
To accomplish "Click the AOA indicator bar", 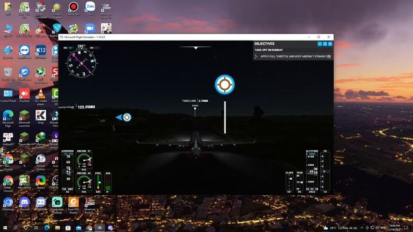I will [108, 182].
